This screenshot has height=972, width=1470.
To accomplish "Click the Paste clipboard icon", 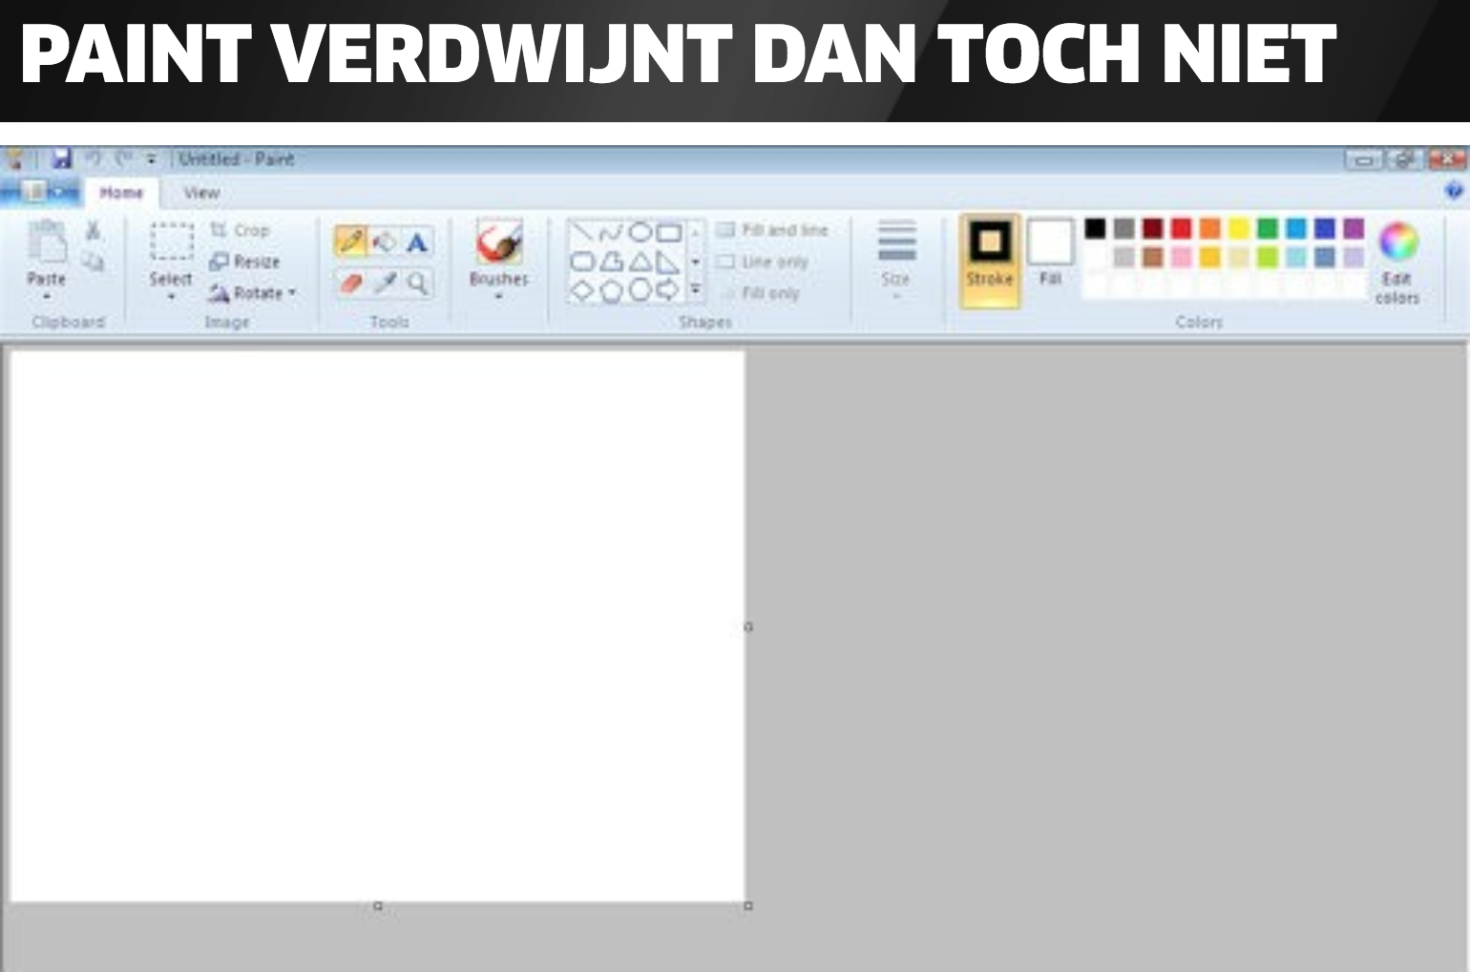I will [47, 242].
